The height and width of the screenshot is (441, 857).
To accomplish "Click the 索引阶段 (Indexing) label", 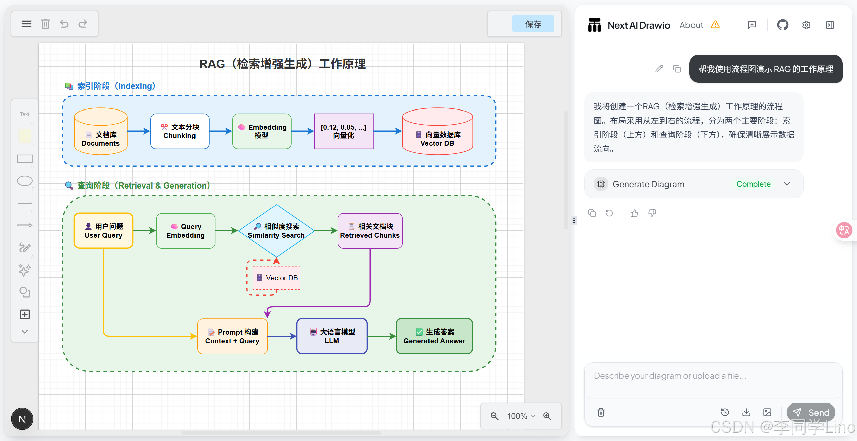I will click(x=110, y=86).
